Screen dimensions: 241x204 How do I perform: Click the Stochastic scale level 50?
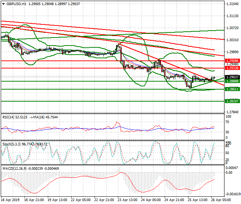coord(227,153)
